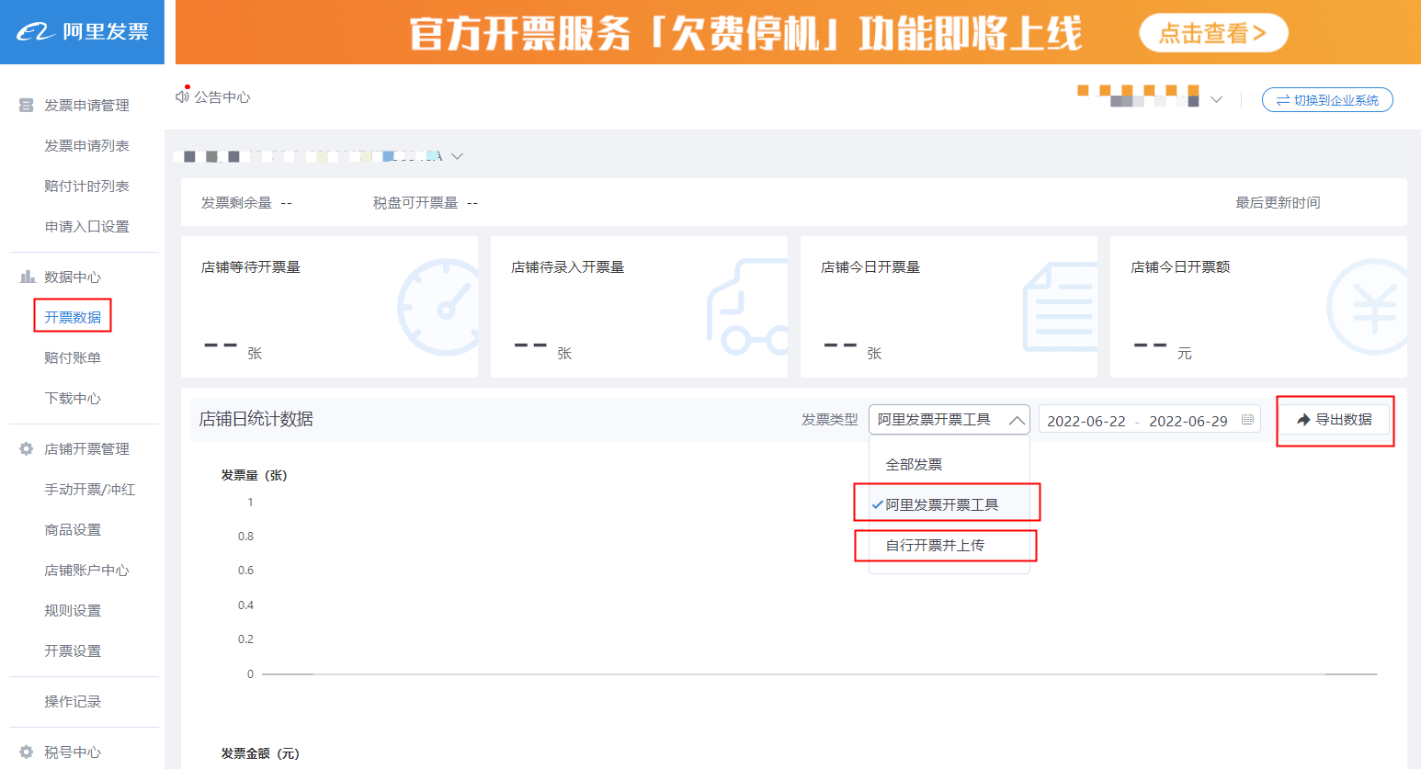Click the 公告中心 speaker icon
Viewport: 1421px width, 769px height.
(182, 96)
